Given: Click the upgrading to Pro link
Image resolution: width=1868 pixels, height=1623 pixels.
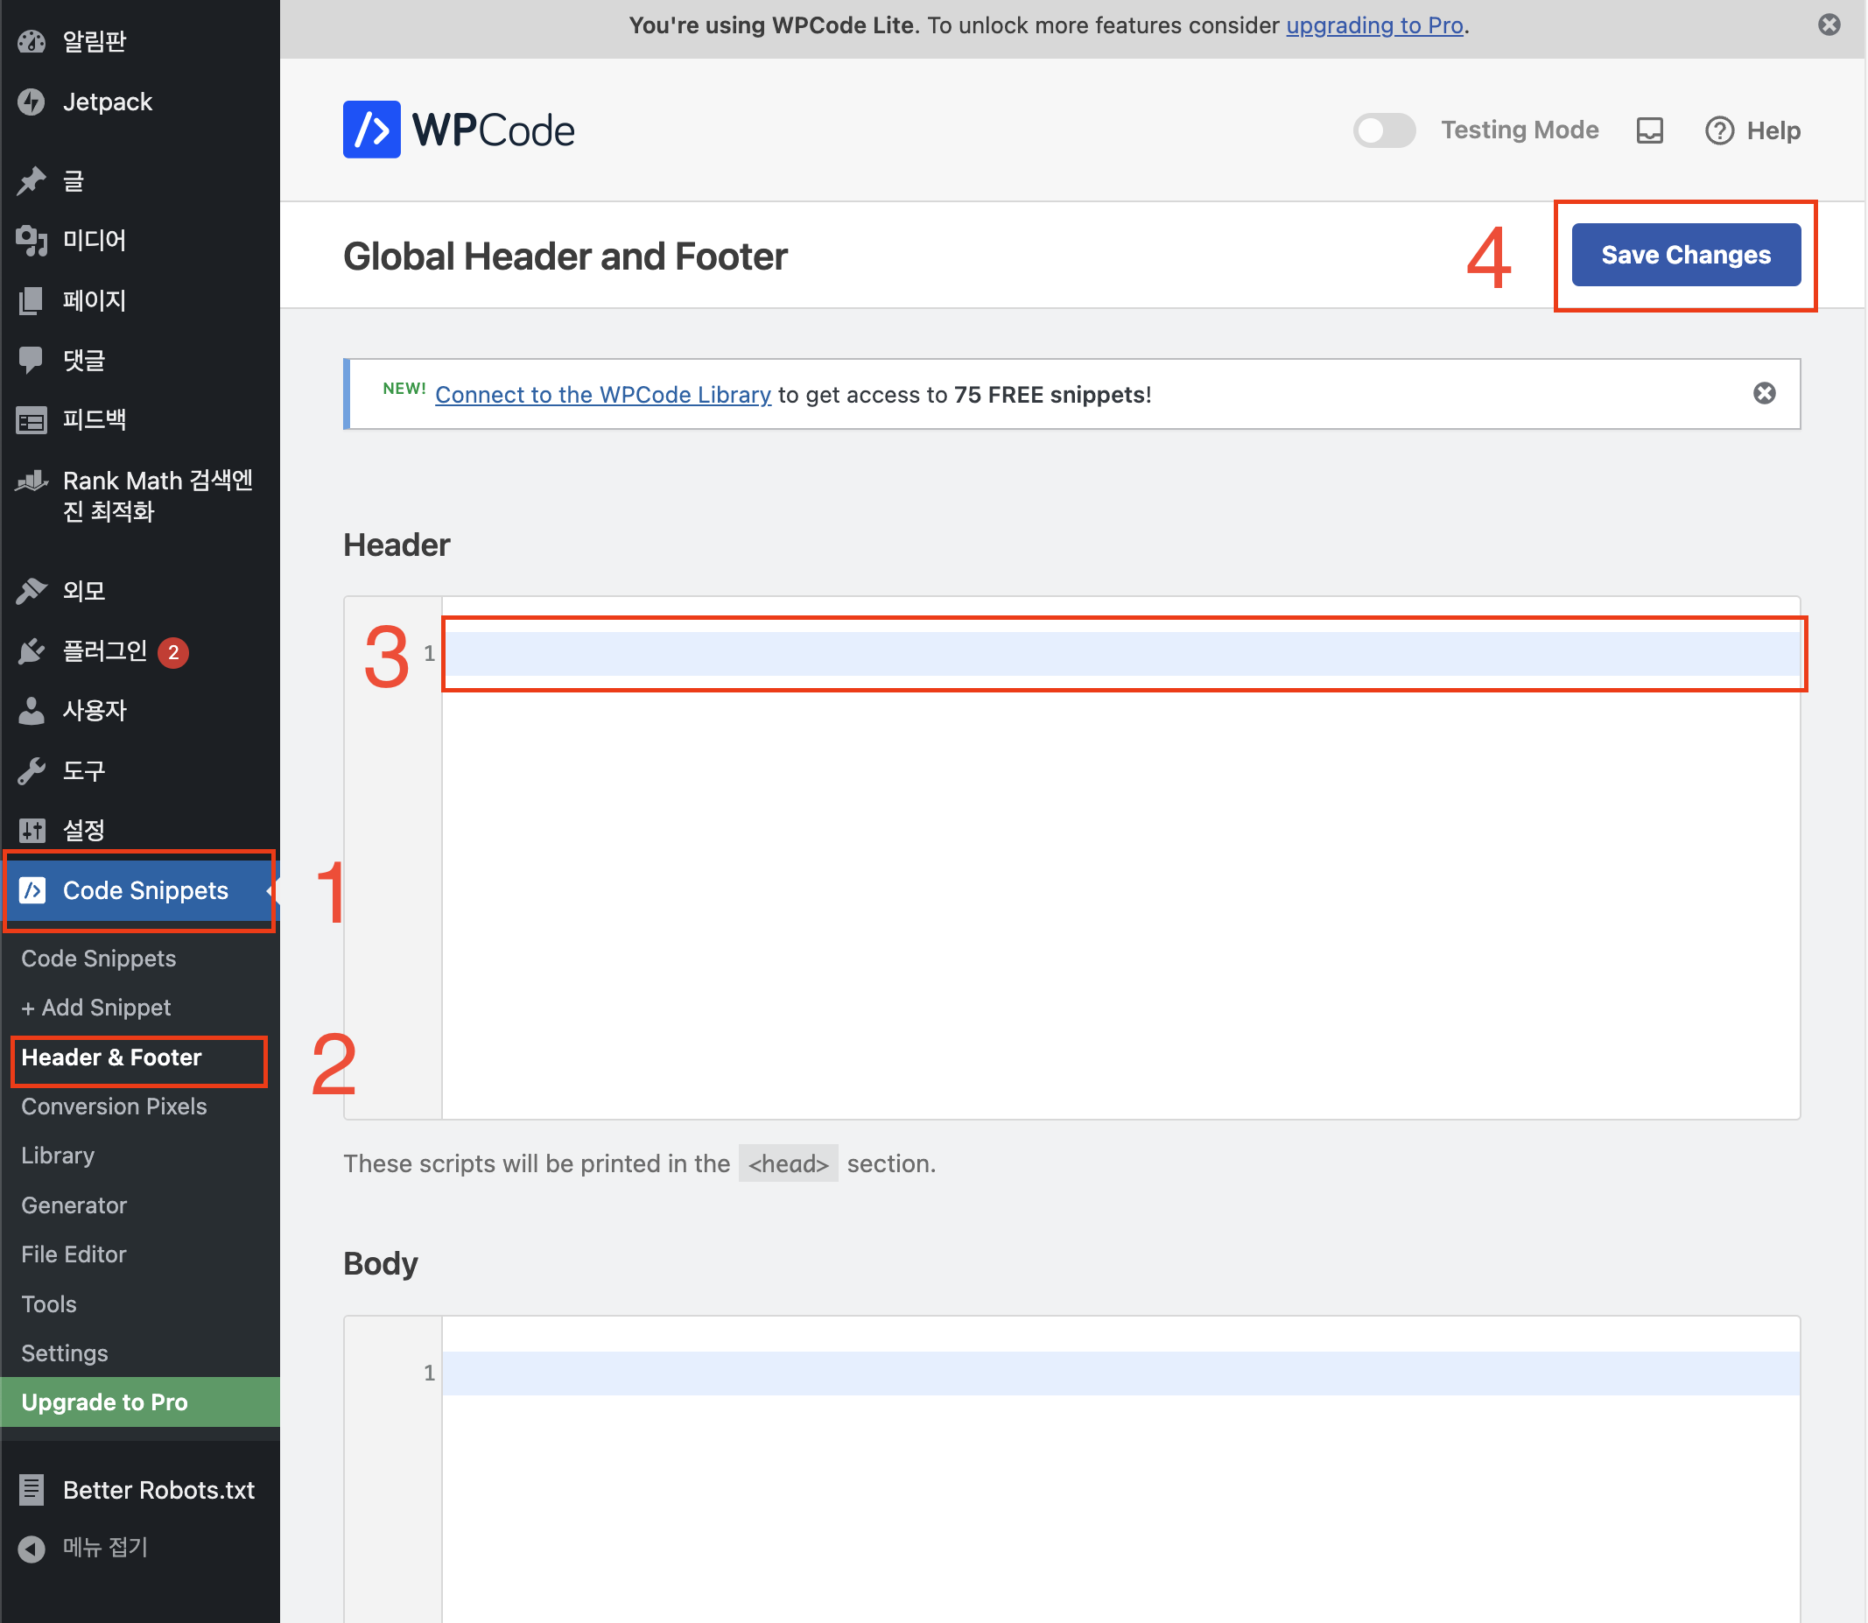Looking at the screenshot, I should [x=1373, y=25].
